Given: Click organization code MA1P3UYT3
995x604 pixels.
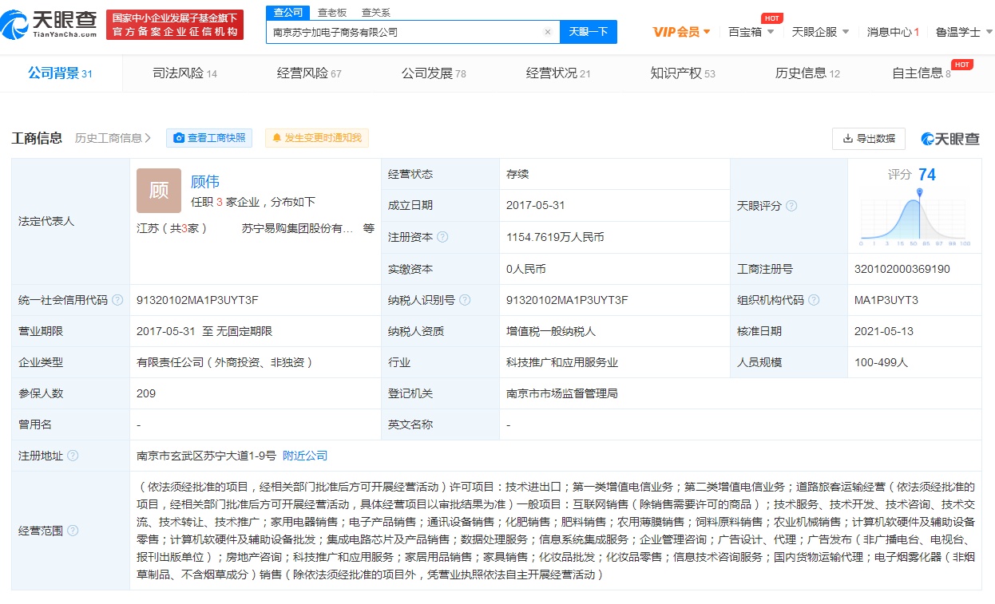Looking at the screenshot, I should pyautogui.click(x=886, y=300).
